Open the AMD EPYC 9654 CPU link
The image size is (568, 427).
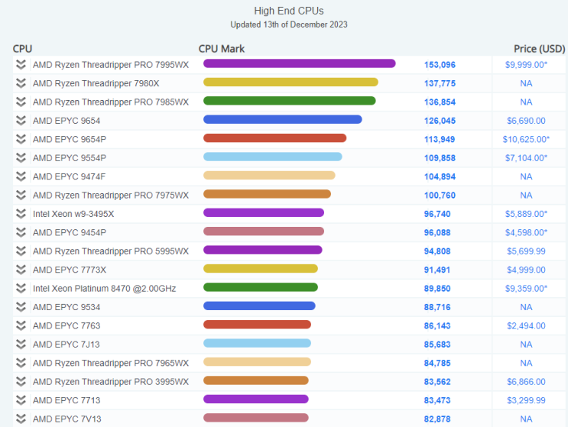(67, 121)
